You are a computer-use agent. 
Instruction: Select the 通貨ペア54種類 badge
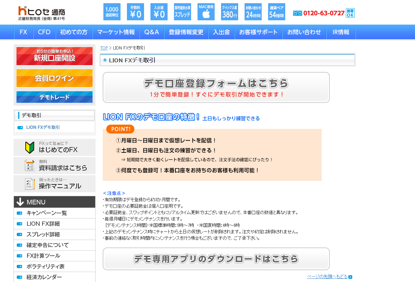point(276,12)
